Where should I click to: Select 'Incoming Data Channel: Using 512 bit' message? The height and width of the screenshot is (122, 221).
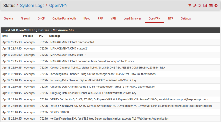point(103,74)
